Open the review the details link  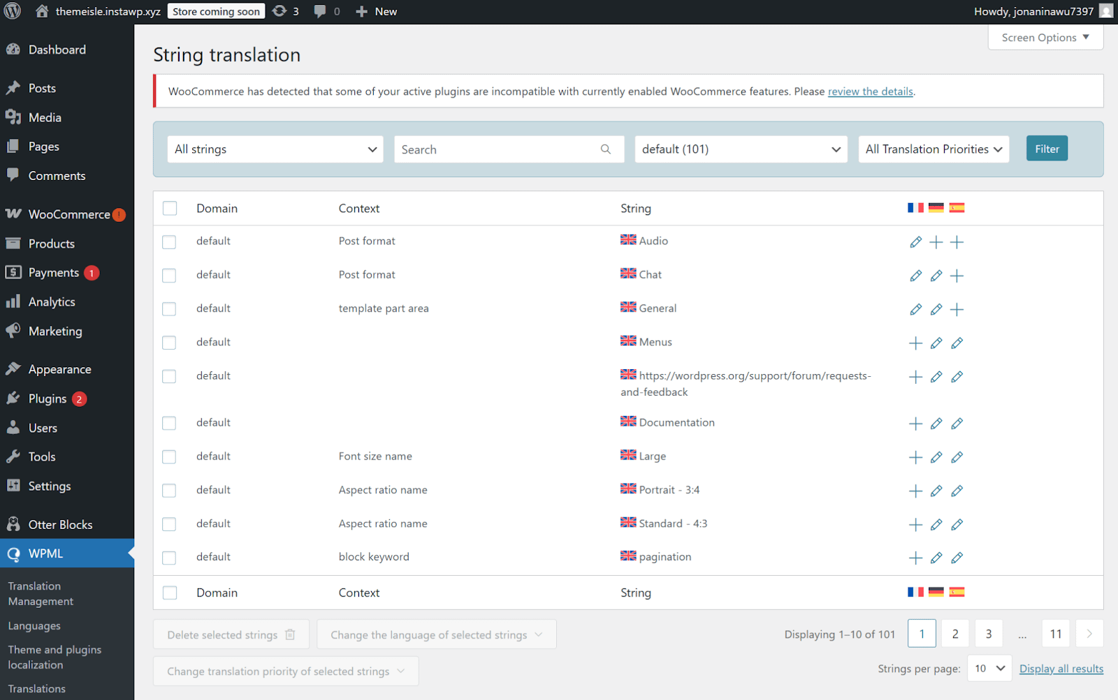[x=870, y=91]
